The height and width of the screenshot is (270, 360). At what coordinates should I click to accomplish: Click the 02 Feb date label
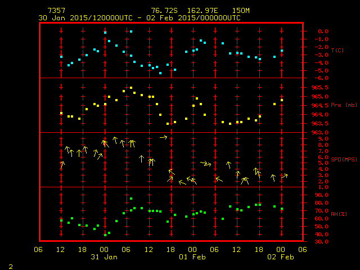point(281,257)
